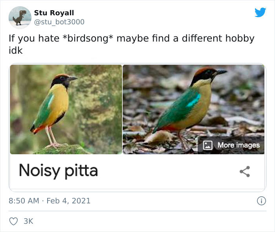
Task: Click the Noisy pitta title text
Action: pos(58,170)
